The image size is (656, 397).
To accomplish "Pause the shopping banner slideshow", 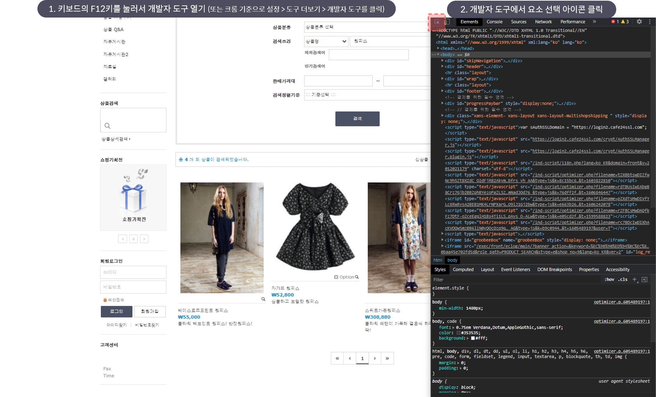I will [x=133, y=239].
